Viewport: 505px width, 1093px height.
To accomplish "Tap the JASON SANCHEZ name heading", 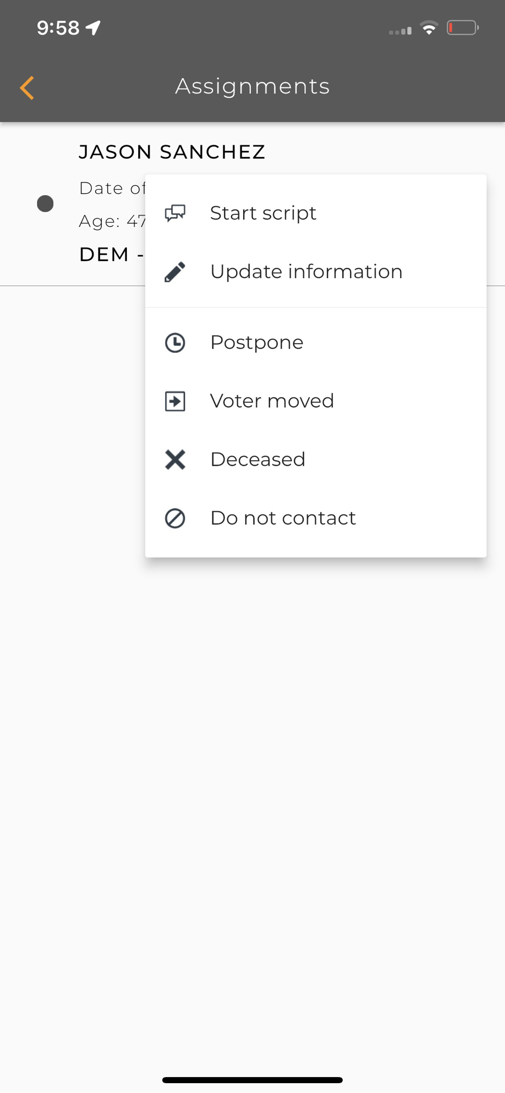I will click(172, 152).
